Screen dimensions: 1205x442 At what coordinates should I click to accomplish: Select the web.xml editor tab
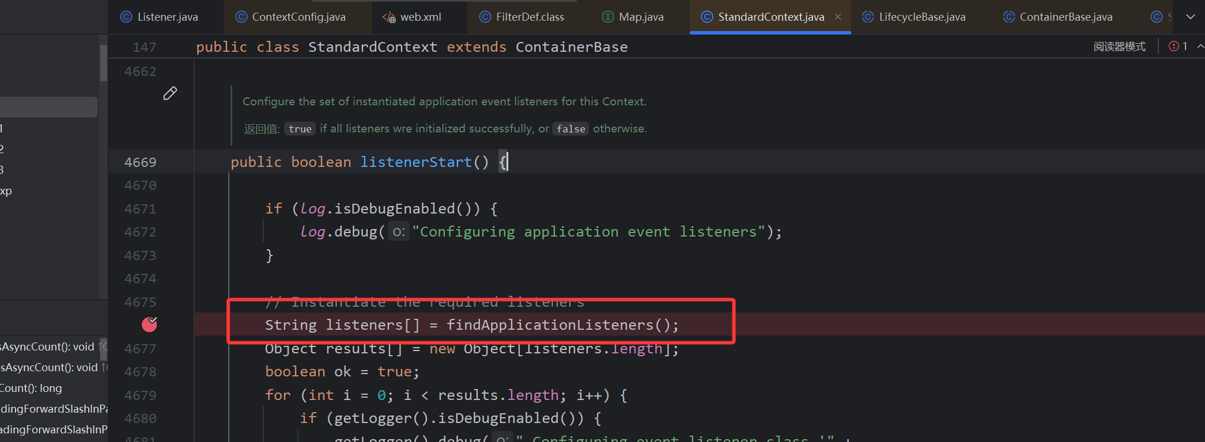point(420,17)
